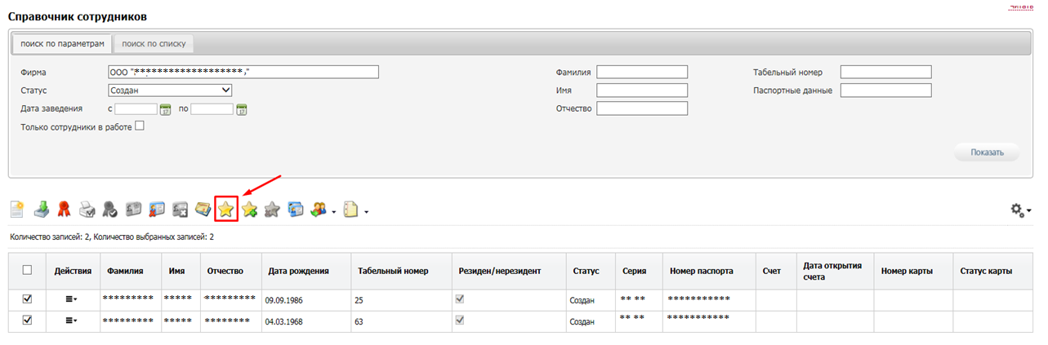Click the card with X mark icon
This screenshot has height=345, width=1048.
coord(180,210)
